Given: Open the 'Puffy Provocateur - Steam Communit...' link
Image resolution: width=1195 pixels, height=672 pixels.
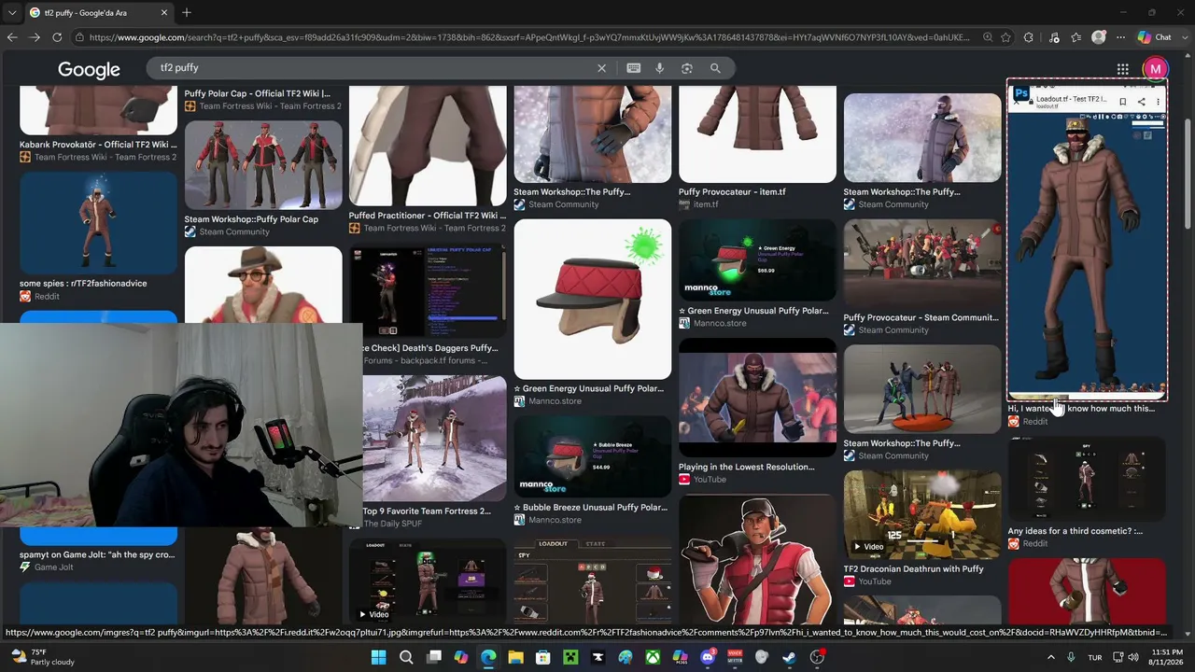Looking at the screenshot, I should [921, 317].
